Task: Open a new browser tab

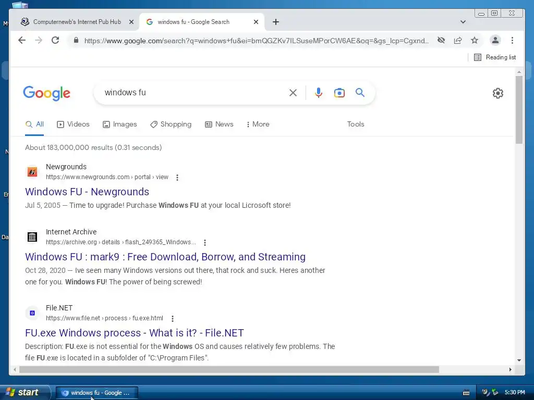Action: tap(276, 22)
